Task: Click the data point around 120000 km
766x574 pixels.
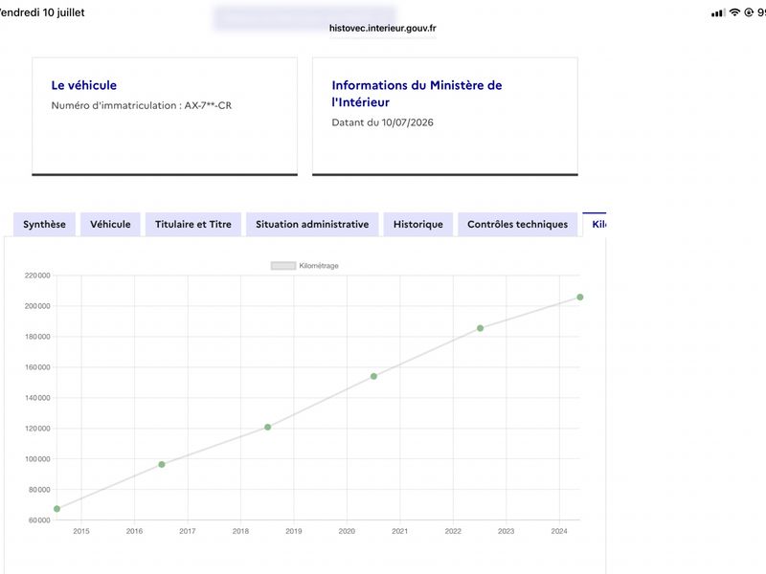Action: click(x=268, y=427)
